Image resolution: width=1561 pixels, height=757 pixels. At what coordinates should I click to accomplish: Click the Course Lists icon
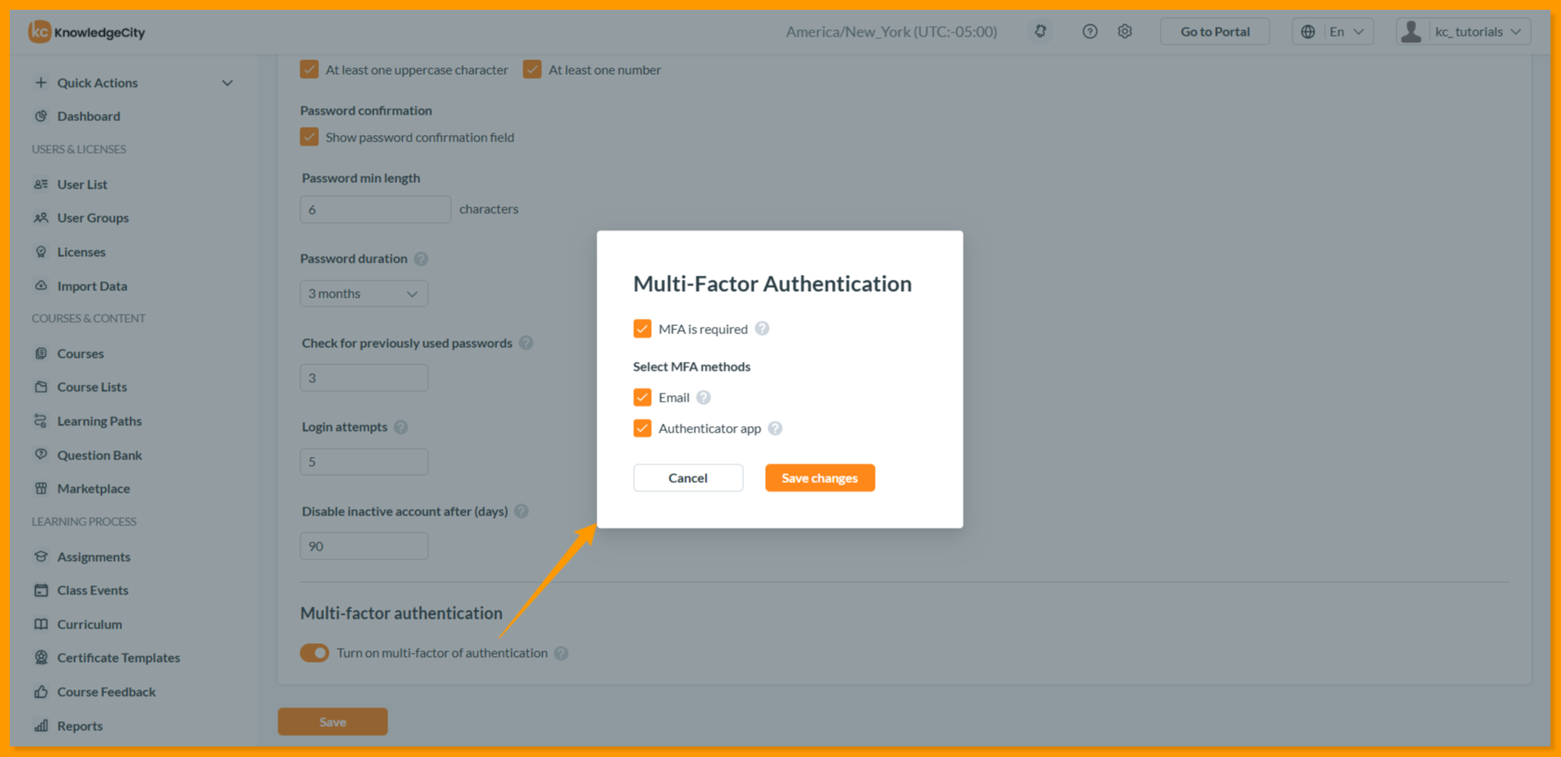point(41,387)
